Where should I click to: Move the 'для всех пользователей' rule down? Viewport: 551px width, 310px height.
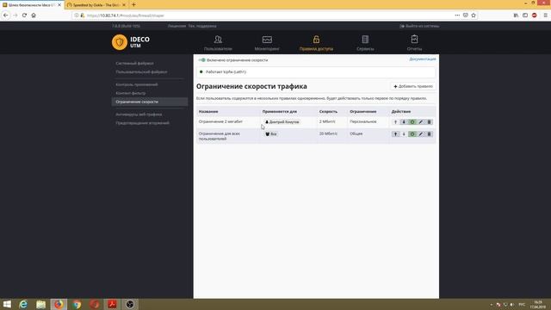click(x=404, y=134)
